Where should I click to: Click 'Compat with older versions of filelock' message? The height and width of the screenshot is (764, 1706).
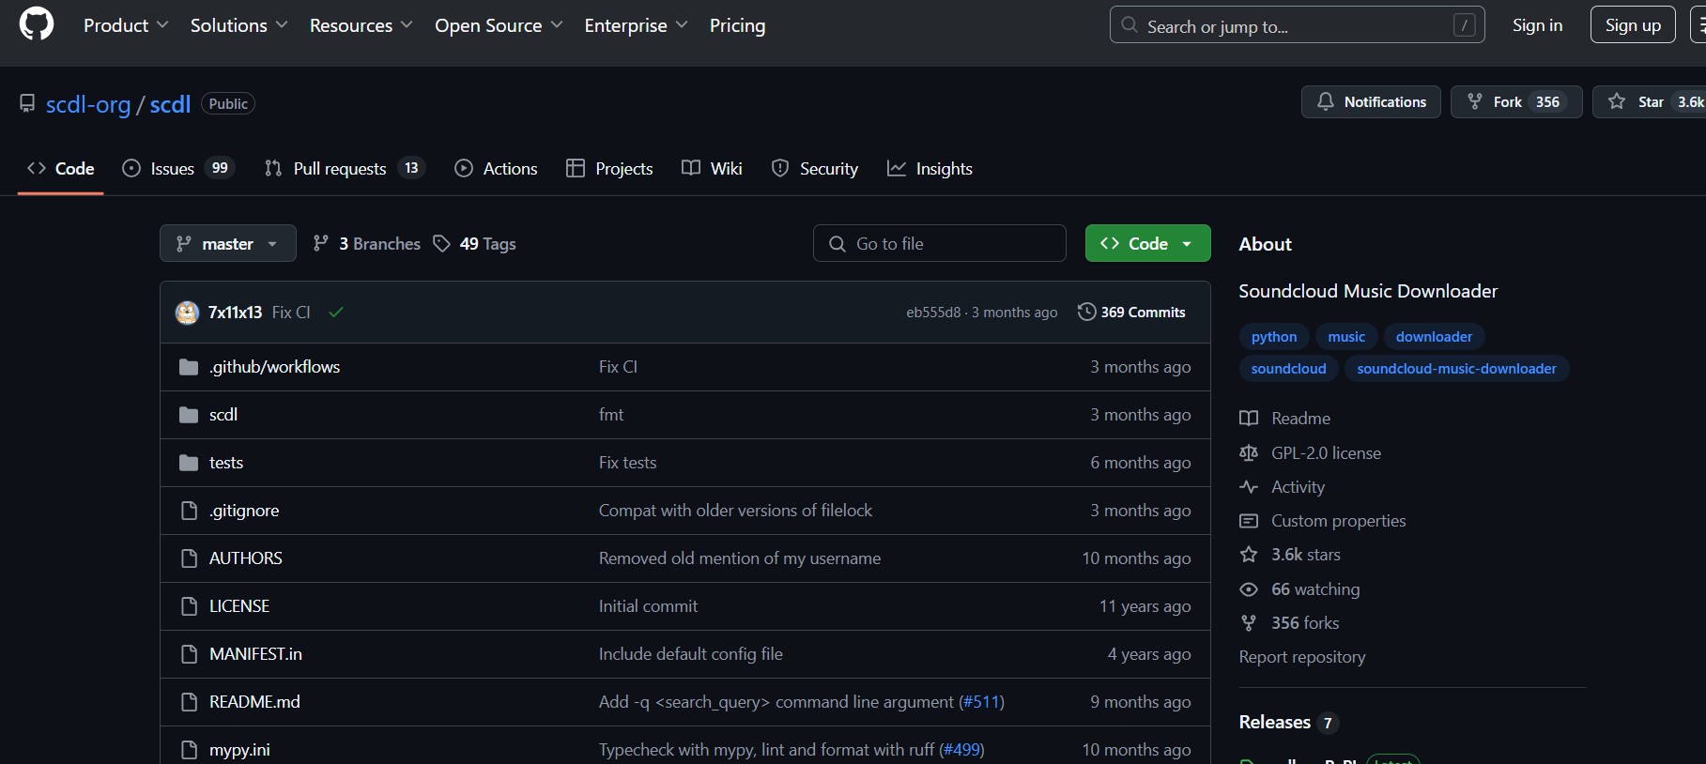735,511
